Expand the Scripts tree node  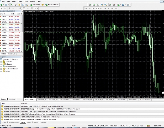pyautogui.click(x=1, y=71)
